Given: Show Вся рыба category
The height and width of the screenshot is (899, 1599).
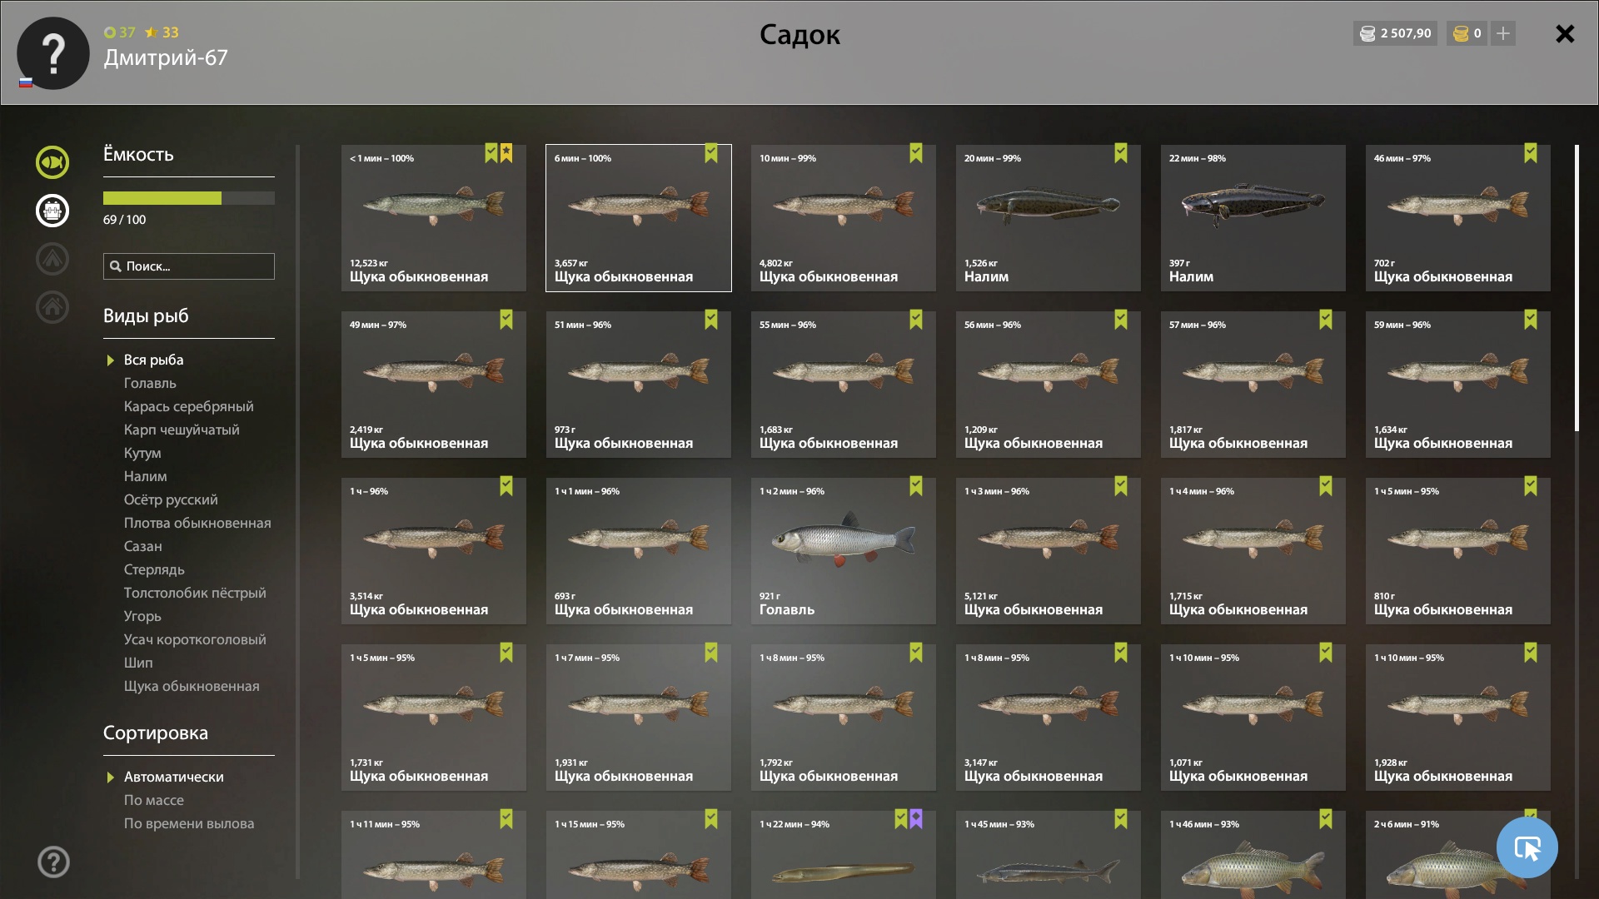Looking at the screenshot, I should (154, 360).
